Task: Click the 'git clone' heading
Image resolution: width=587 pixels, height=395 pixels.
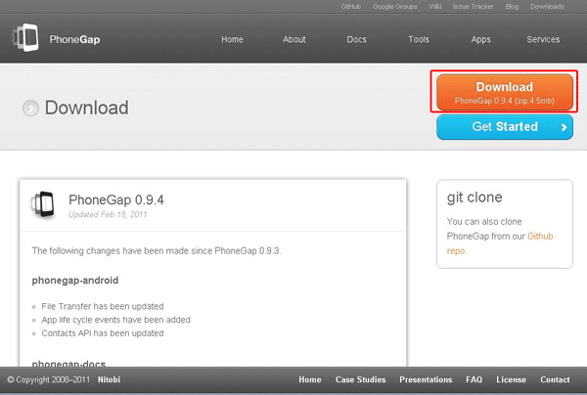Action: coord(474,197)
